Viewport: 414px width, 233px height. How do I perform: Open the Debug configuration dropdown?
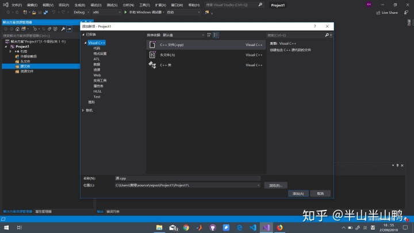(x=81, y=12)
